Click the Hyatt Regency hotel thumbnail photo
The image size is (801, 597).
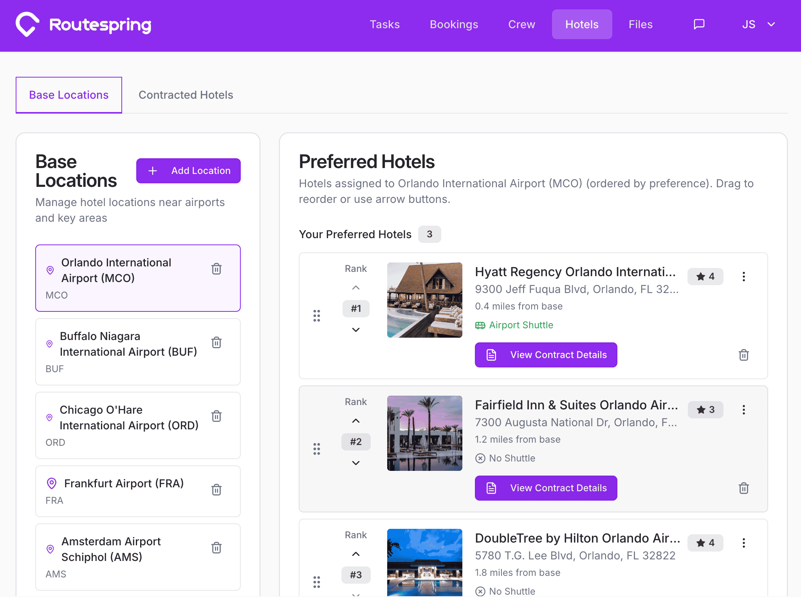coord(424,300)
